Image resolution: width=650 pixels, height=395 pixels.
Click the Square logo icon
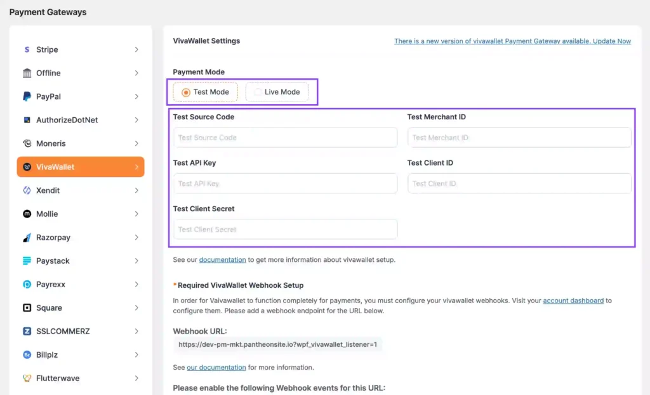point(27,308)
